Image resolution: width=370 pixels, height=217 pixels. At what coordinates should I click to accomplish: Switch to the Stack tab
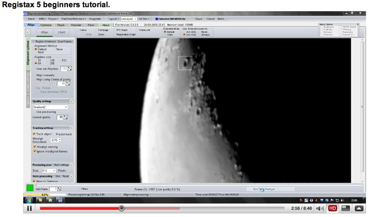tap(61, 25)
